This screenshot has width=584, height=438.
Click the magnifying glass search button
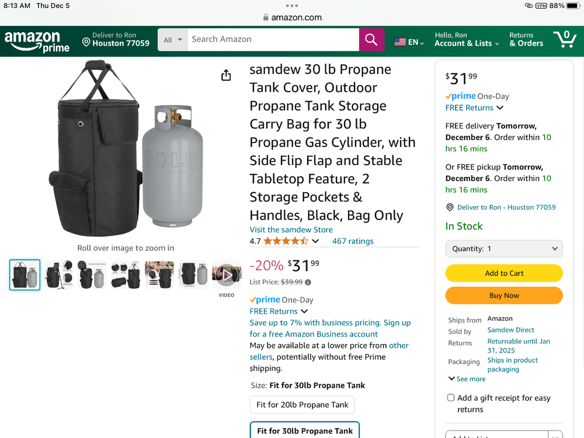pyautogui.click(x=371, y=40)
